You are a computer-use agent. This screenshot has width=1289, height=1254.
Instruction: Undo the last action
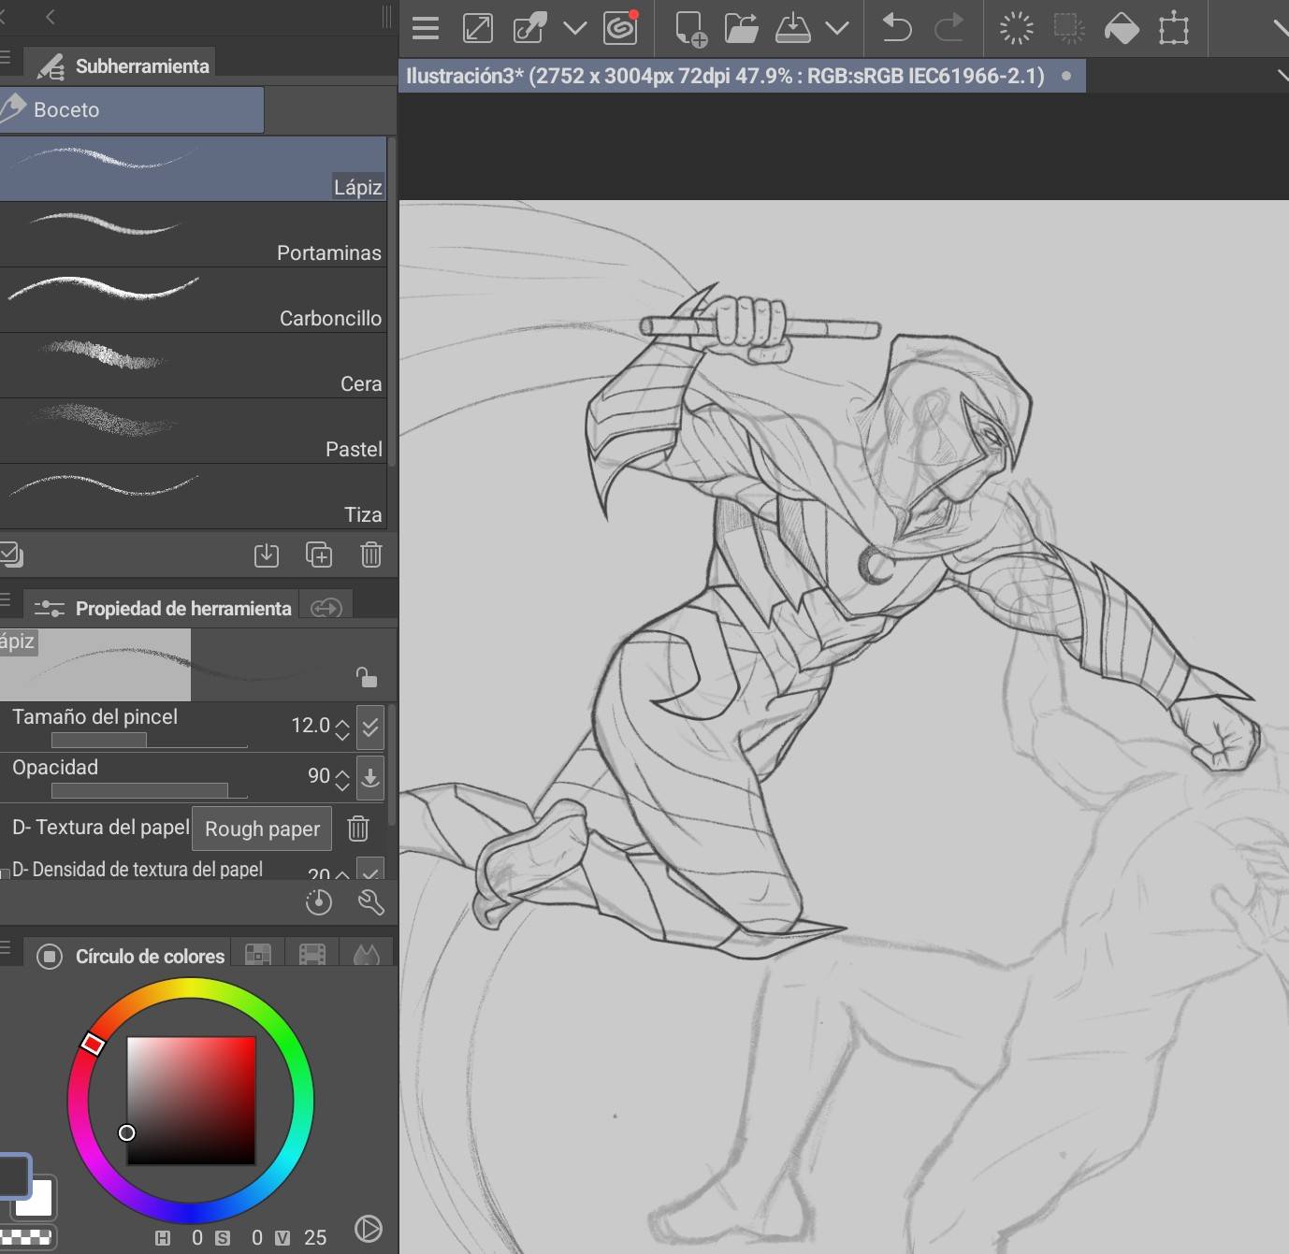896,28
